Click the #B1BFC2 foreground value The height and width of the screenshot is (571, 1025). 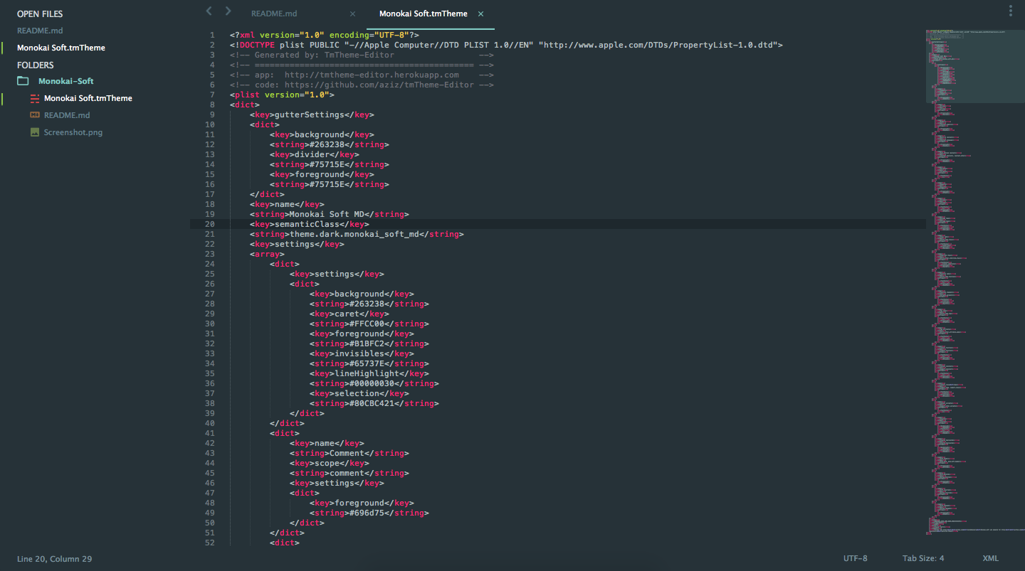(x=367, y=343)
